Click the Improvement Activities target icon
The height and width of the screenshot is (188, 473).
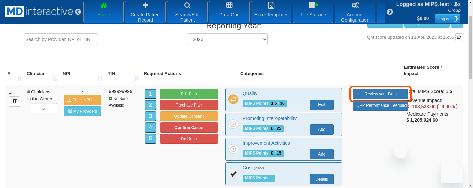pos(233,149)
